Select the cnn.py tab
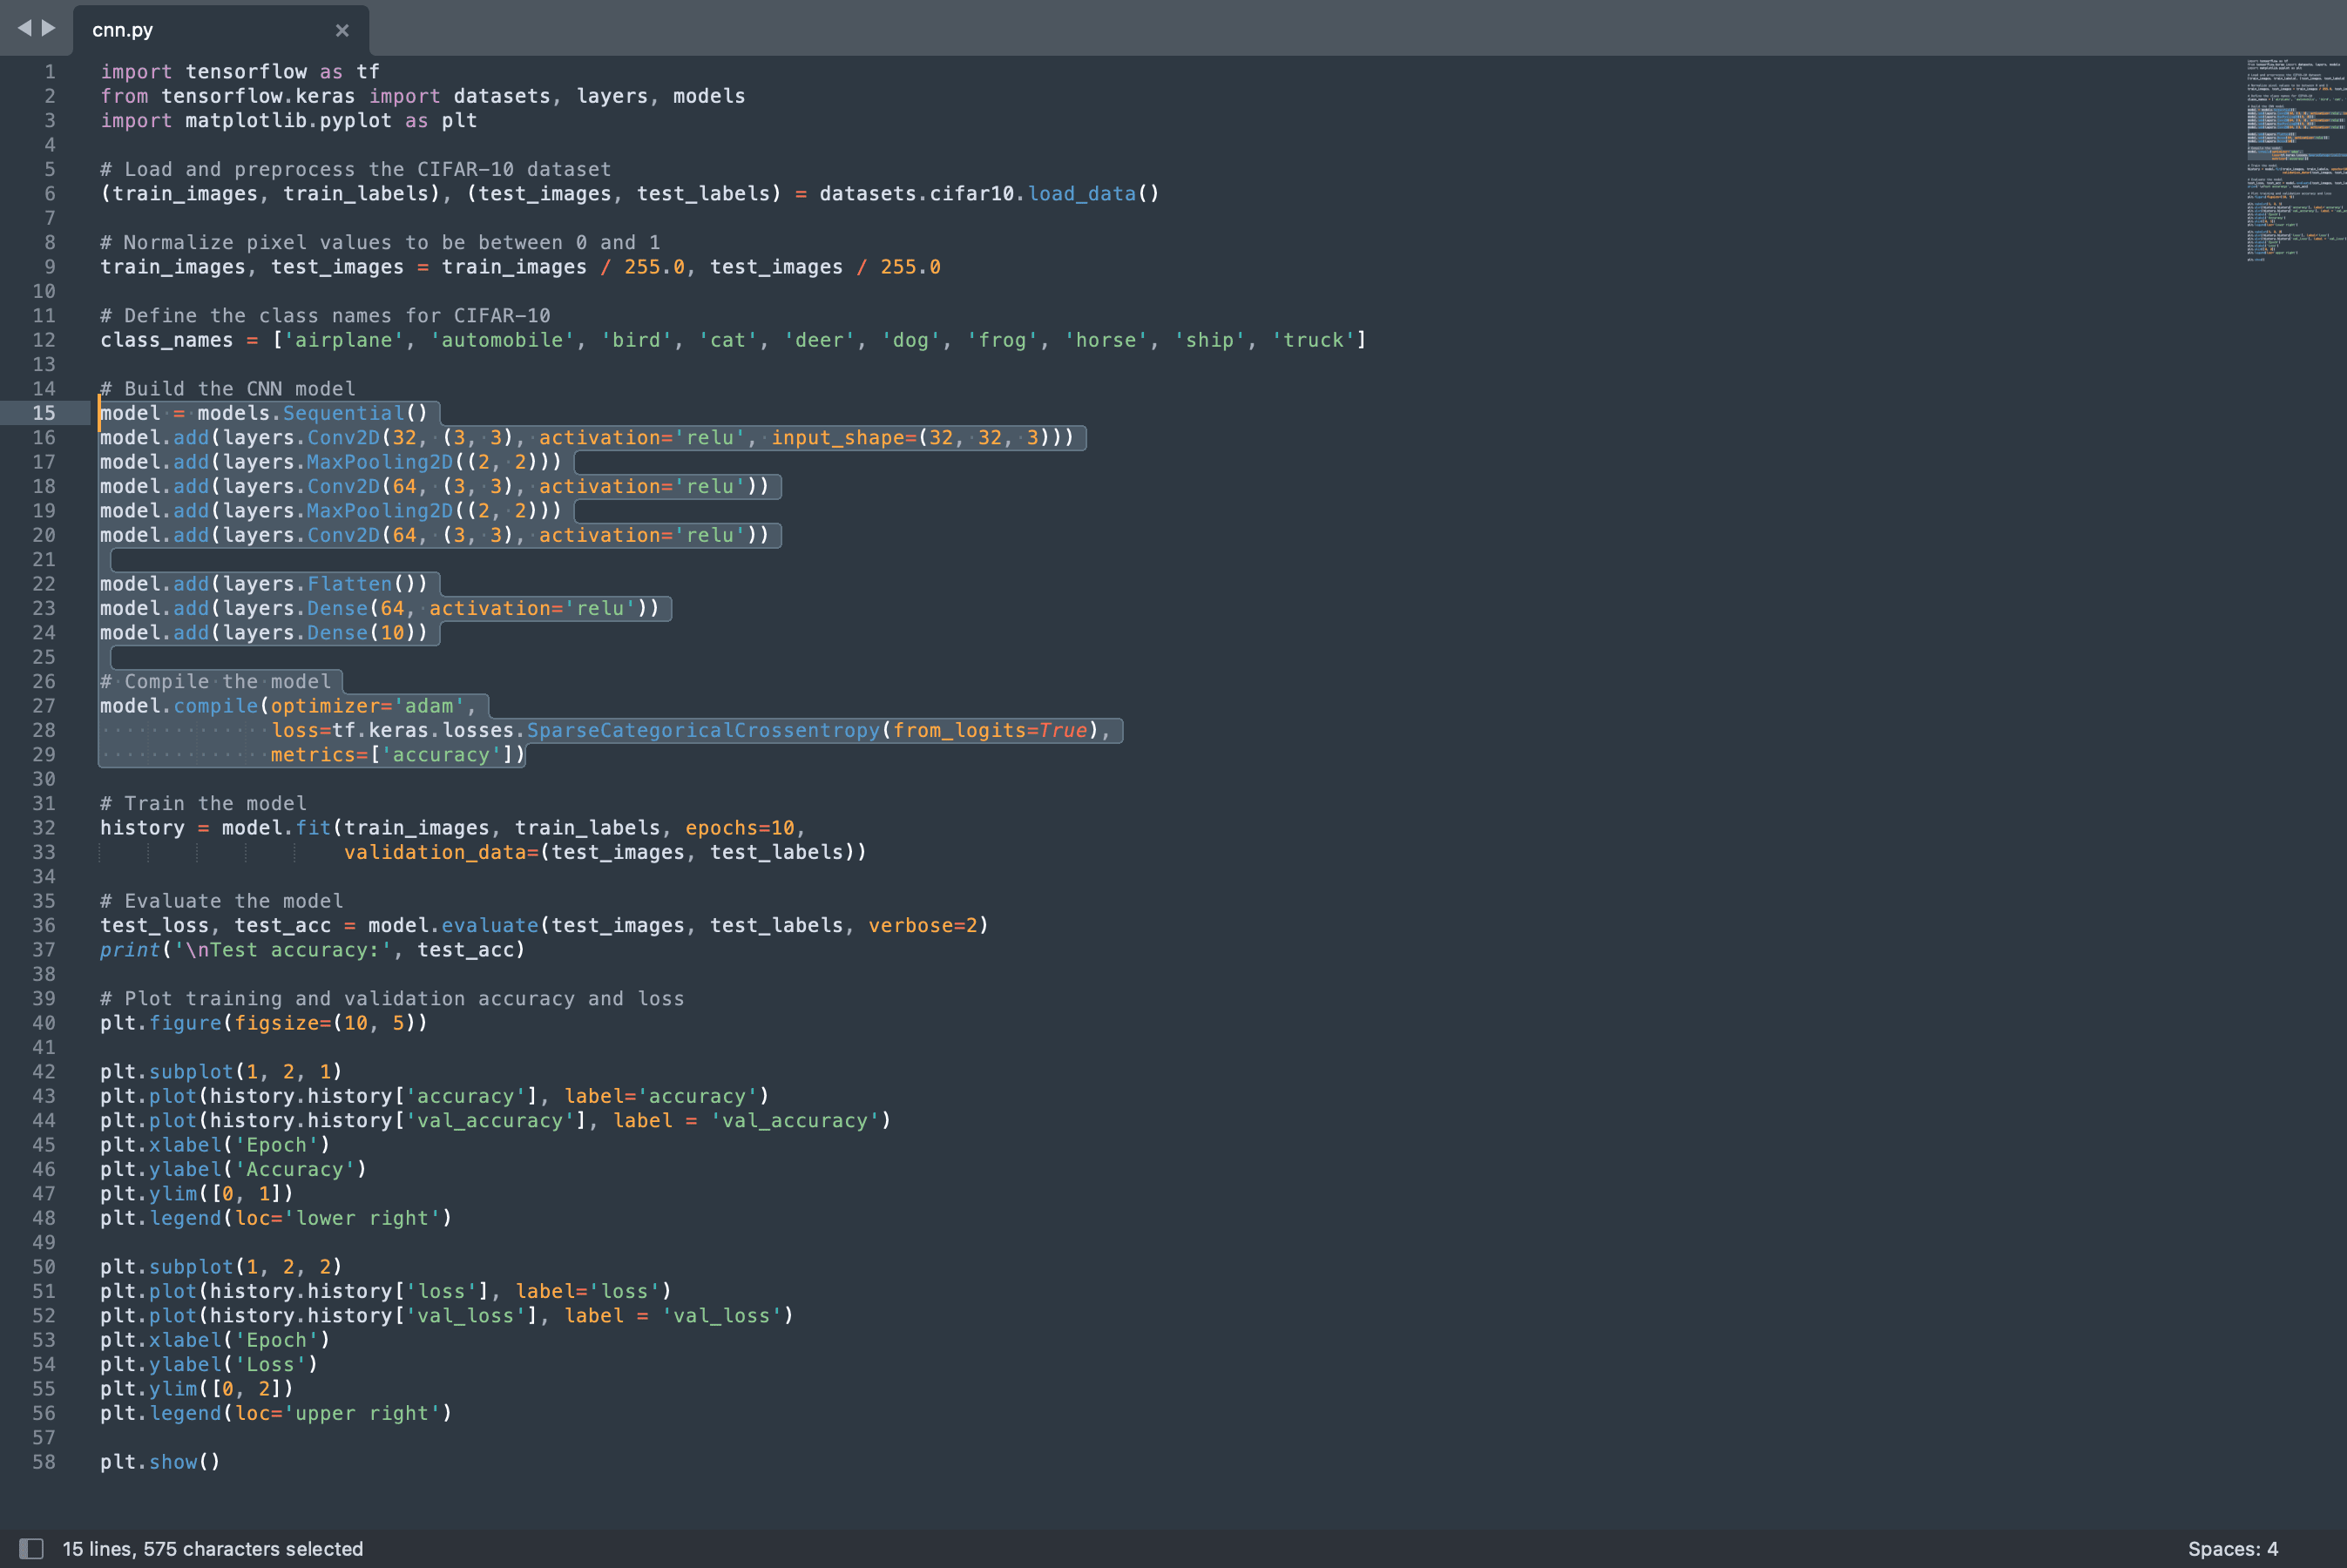This screenshot has height=1568, width=2347. pos(220,30)
